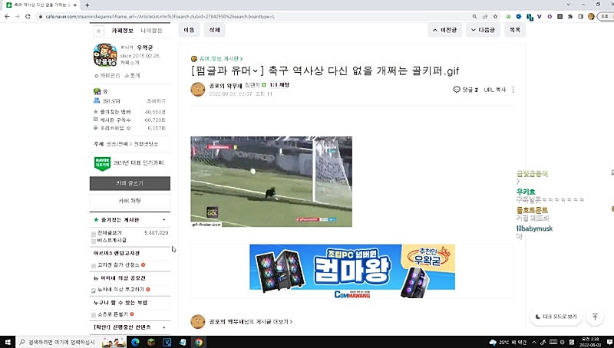
Task: Go to next post (다음글)
Action: (483, 30)
